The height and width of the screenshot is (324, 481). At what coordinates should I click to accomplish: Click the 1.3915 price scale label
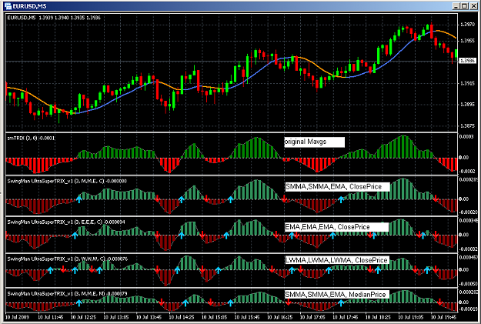click(x=468, y=83)
